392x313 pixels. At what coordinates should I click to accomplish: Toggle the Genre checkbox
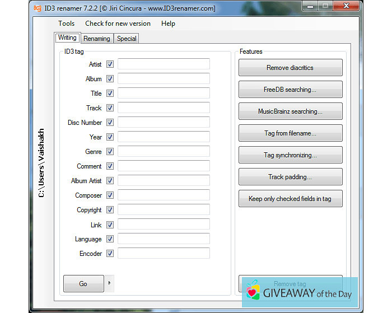(x=110, y=152)
